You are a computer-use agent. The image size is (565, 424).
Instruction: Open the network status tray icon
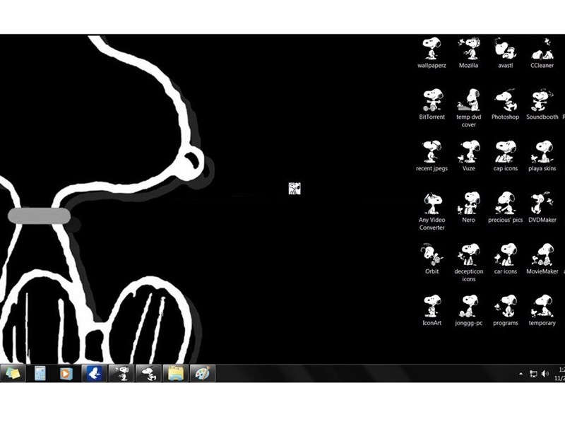click(533, 374)
